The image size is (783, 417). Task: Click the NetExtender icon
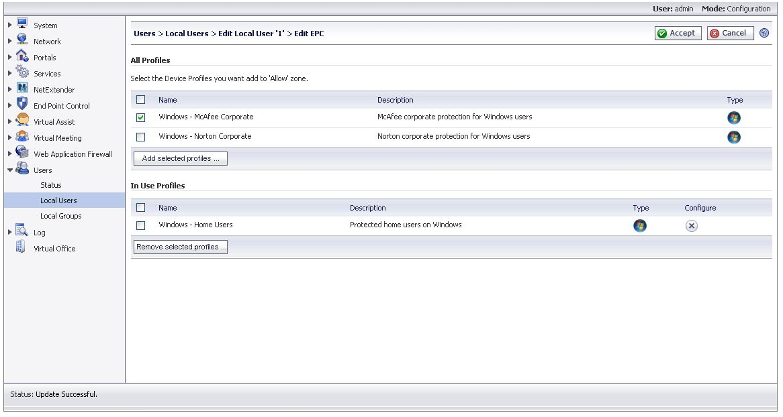coord(22,88)
